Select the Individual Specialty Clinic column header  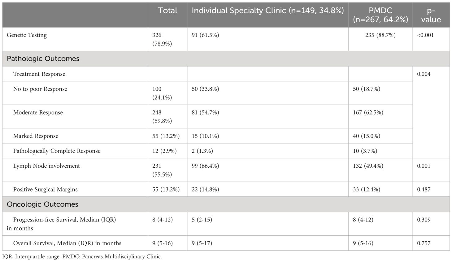pos(268,11)
